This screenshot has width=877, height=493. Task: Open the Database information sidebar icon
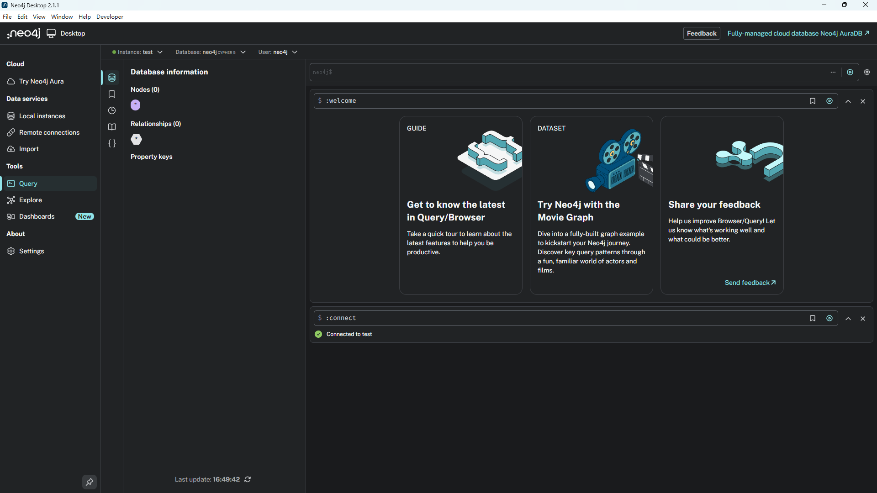pyautogui.click(x=112, y=78)
